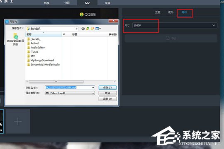Add a new clip with the plus tile
This screenshot has width=224, height=149.
click(18, 121)
